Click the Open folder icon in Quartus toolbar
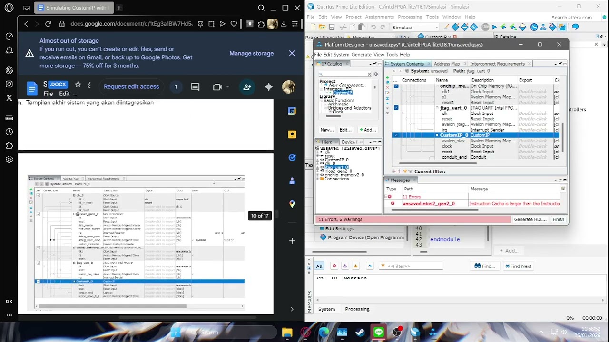The height and width of the screenshot is (342, 609). tap(321, 27)
